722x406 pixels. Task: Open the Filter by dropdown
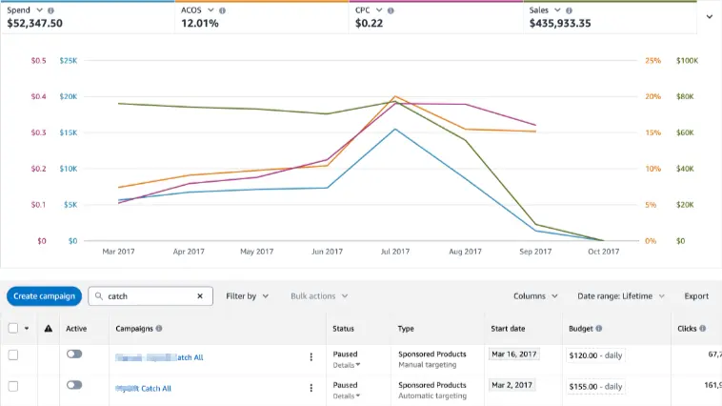247,296
